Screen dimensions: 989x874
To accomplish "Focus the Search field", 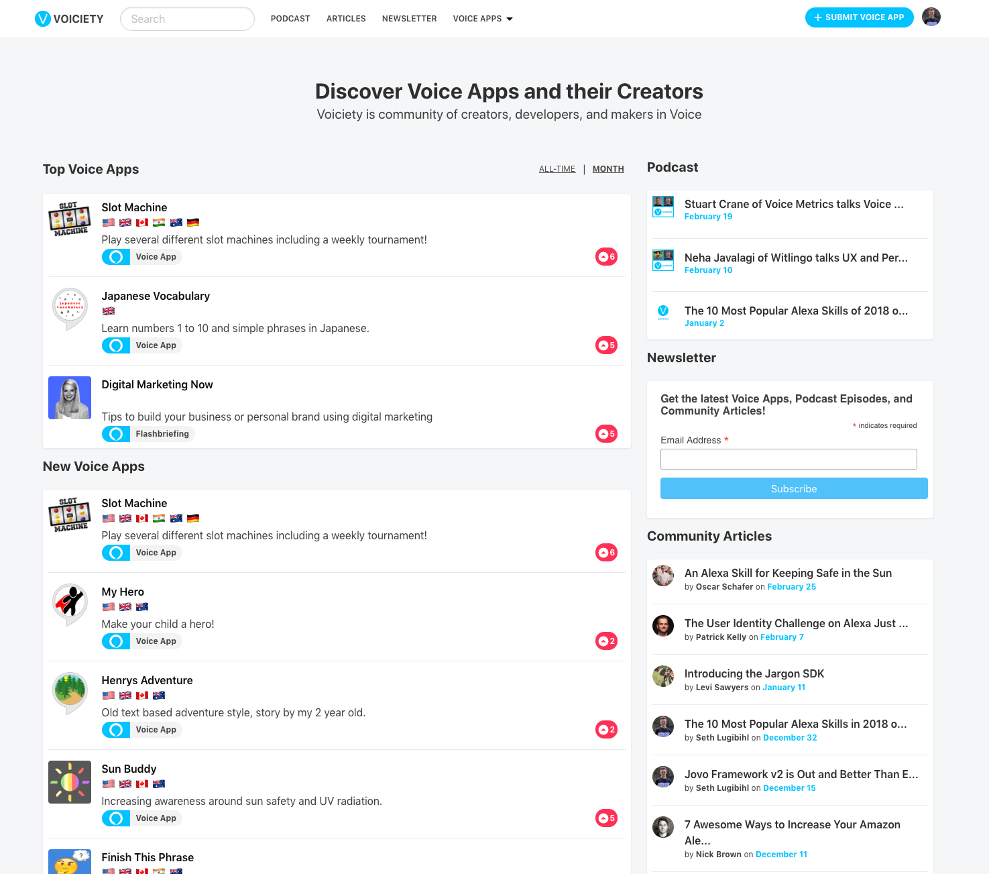I will pos(187,19).
